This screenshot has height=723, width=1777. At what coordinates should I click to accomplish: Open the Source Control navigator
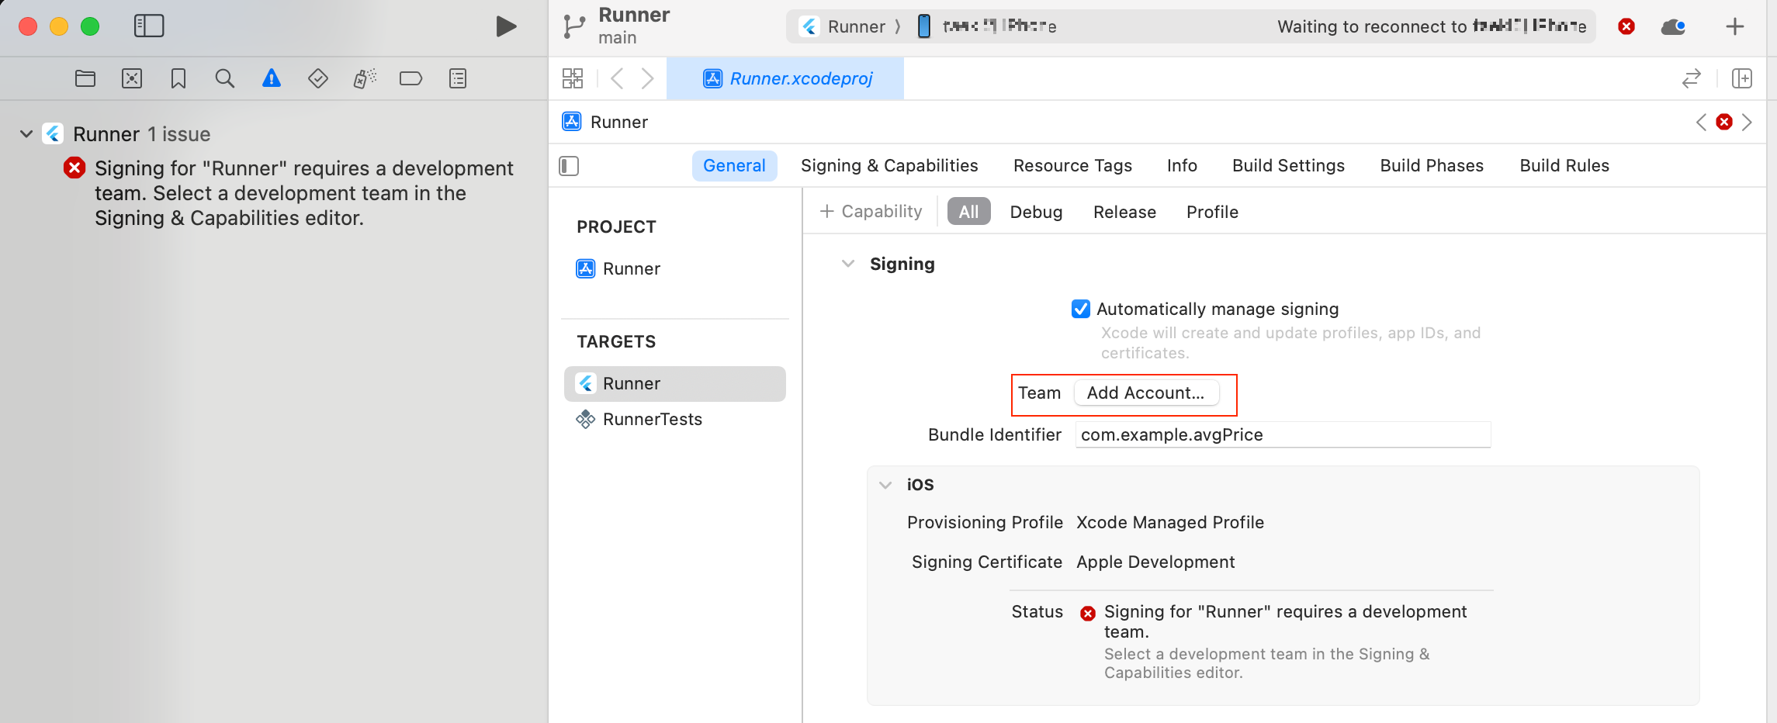[x=132, y=78]
